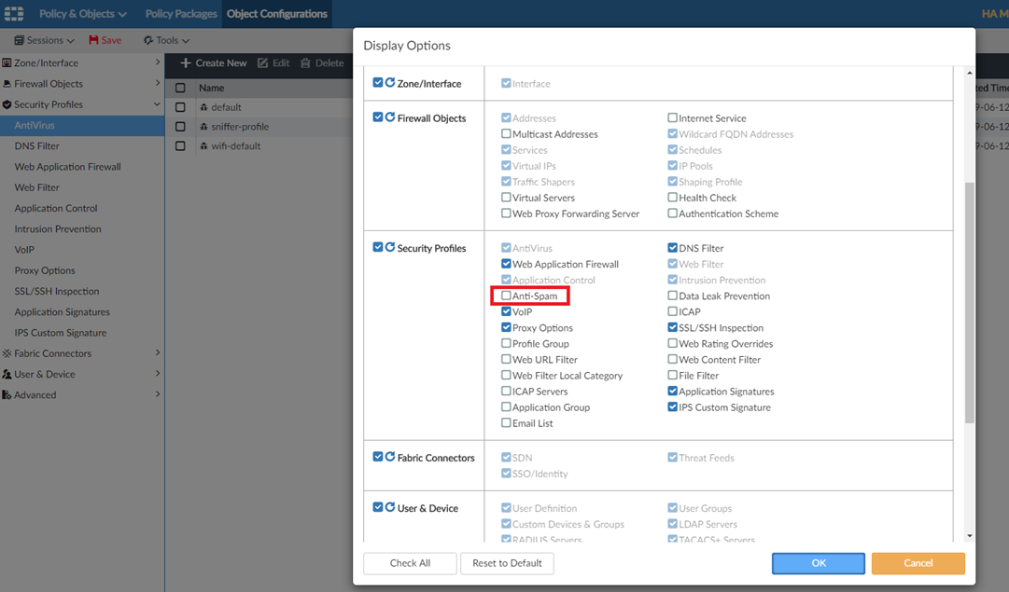The image size is (1009, 592).
Task: Click the Security Profiles reset refresh icon
Action: [390, 248]
